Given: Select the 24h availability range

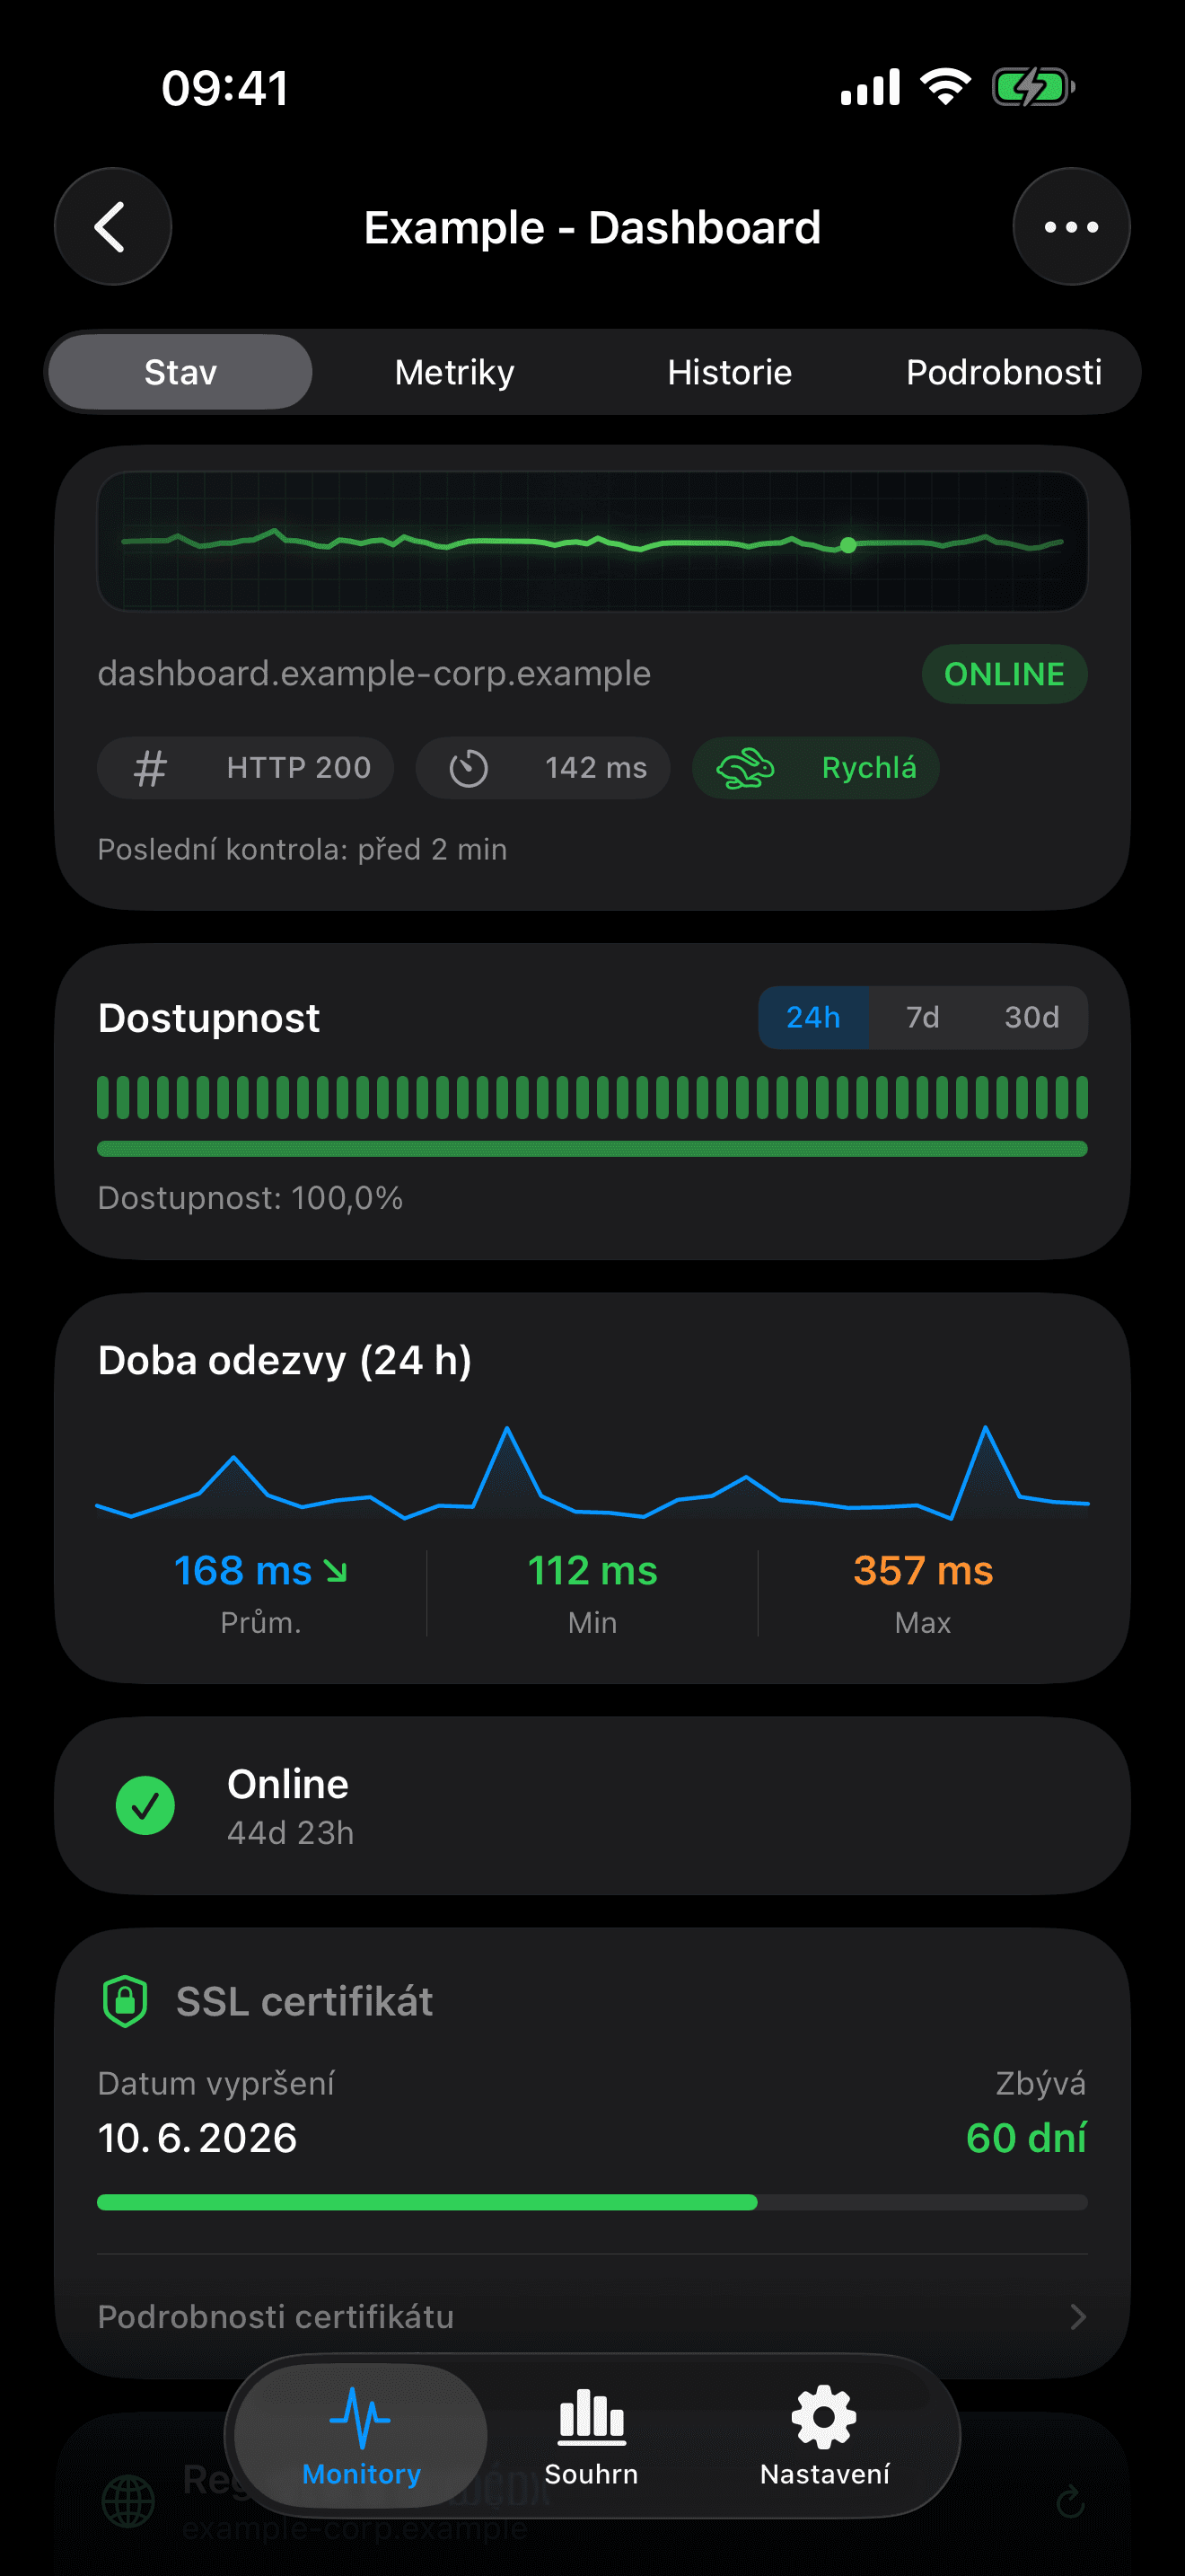Looking at the screenshot, I should click(x=813, y=1017).
